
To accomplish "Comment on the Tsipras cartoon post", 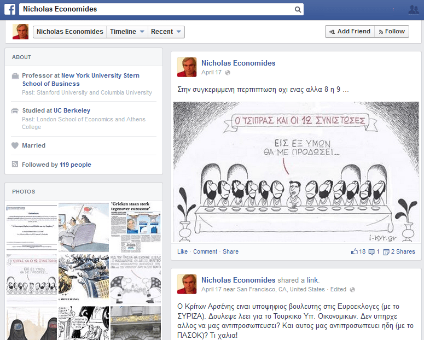I will pyautogui.click(x=205, y=251).
